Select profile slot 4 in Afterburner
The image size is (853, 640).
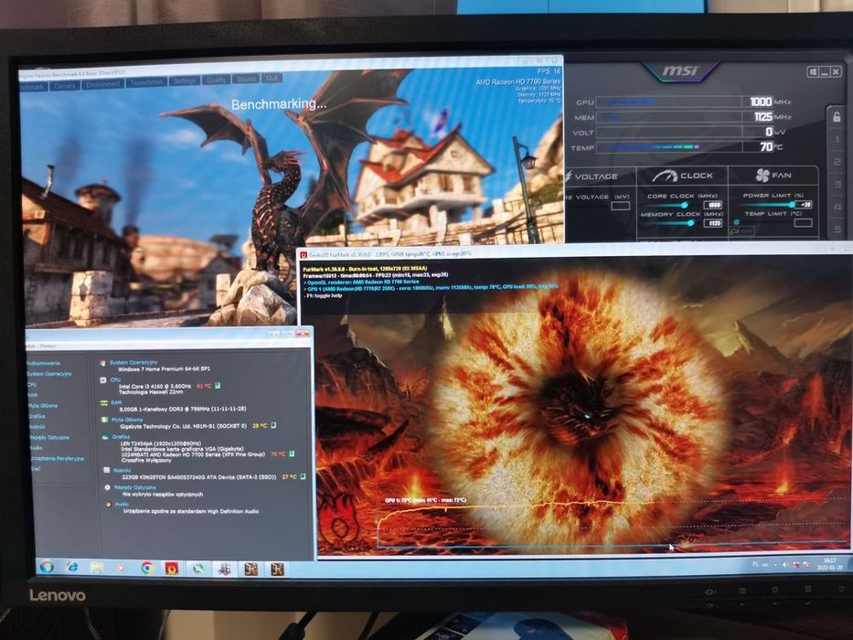[837, 207]
